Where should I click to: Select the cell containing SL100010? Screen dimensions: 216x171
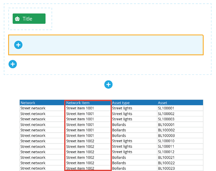180,141
